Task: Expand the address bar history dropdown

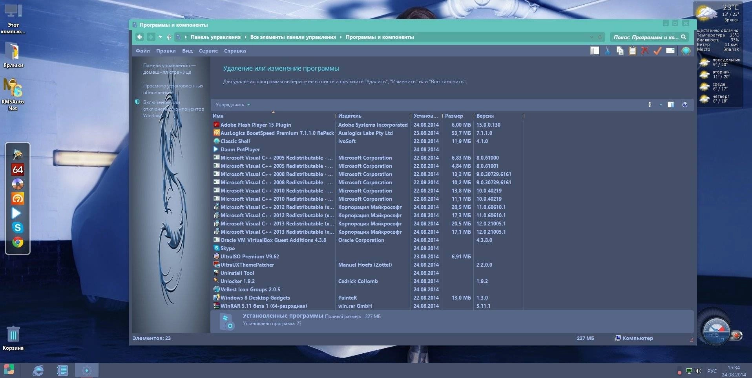Action: [591, 37]
